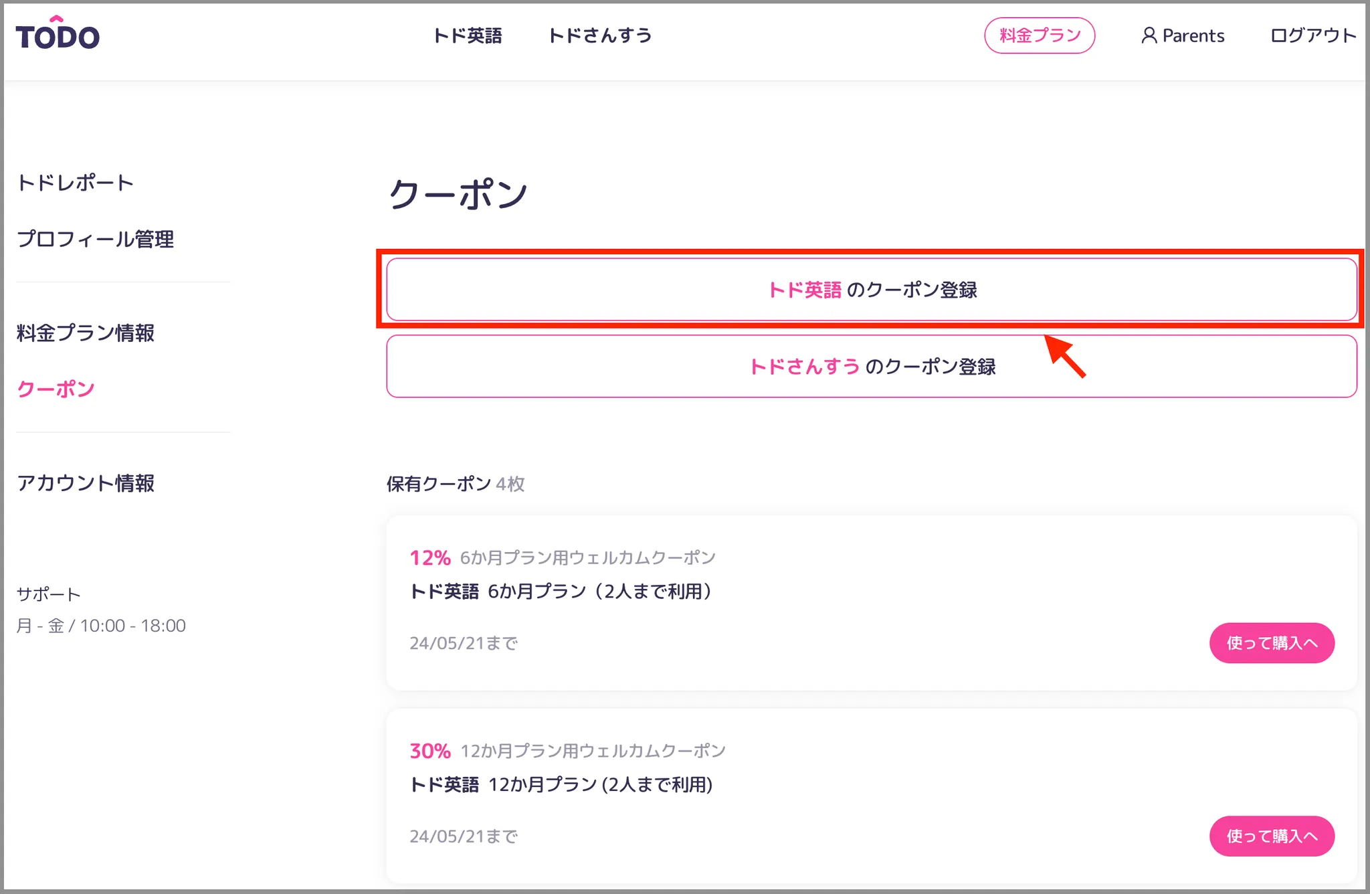The width and height of the screenshot is (1370, 894).
Task: Click トドさんすうのクーポン登録 button
Action: [871, 367]
